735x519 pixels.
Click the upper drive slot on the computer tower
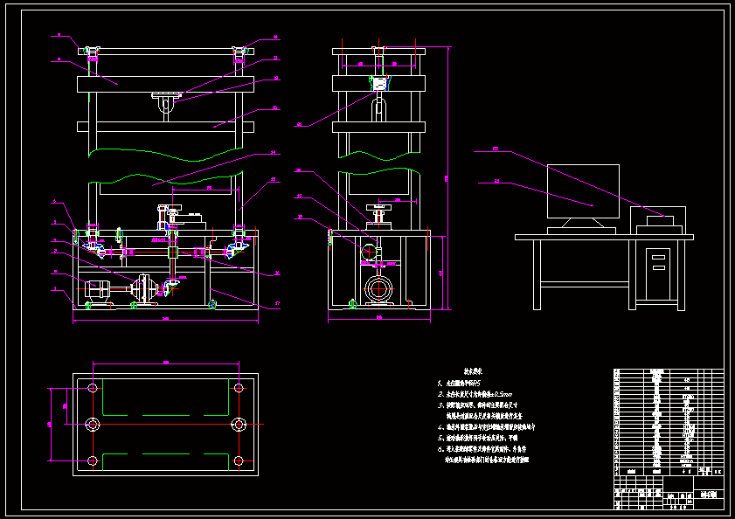click(658, 257)
